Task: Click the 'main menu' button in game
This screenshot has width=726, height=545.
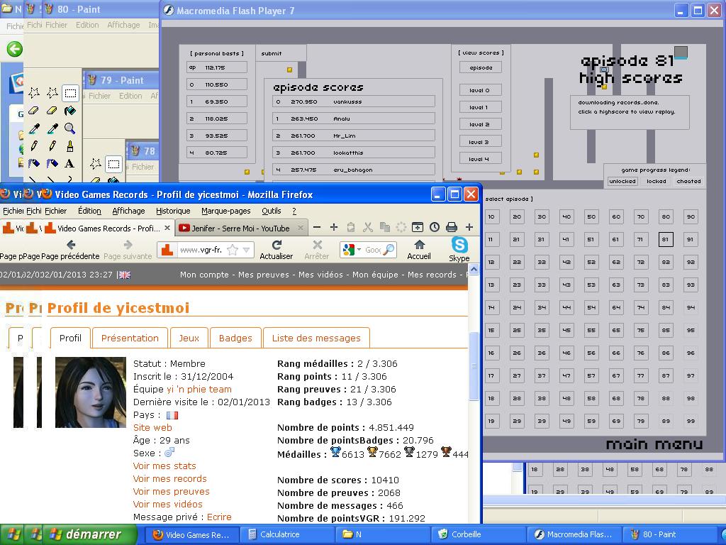Action: point(654,445)
